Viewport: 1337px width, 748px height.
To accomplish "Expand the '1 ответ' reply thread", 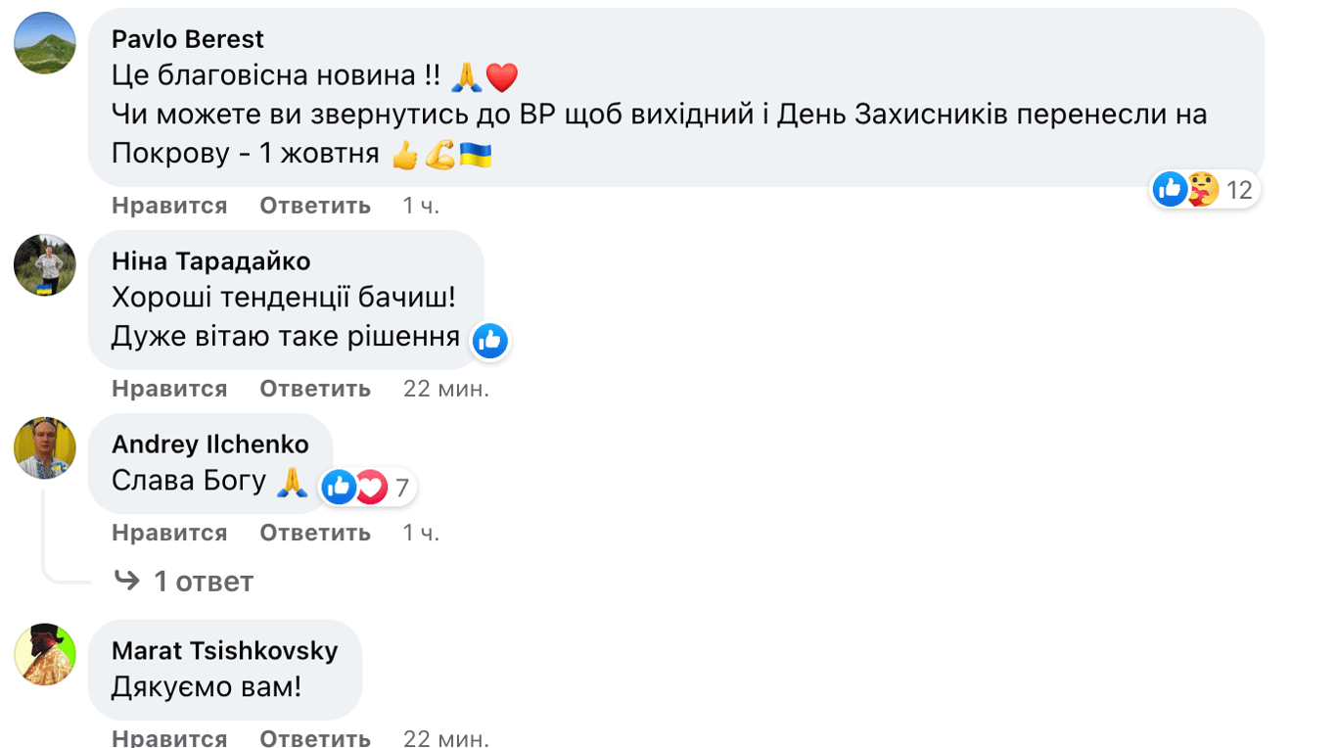I will [x=201, y=580].
